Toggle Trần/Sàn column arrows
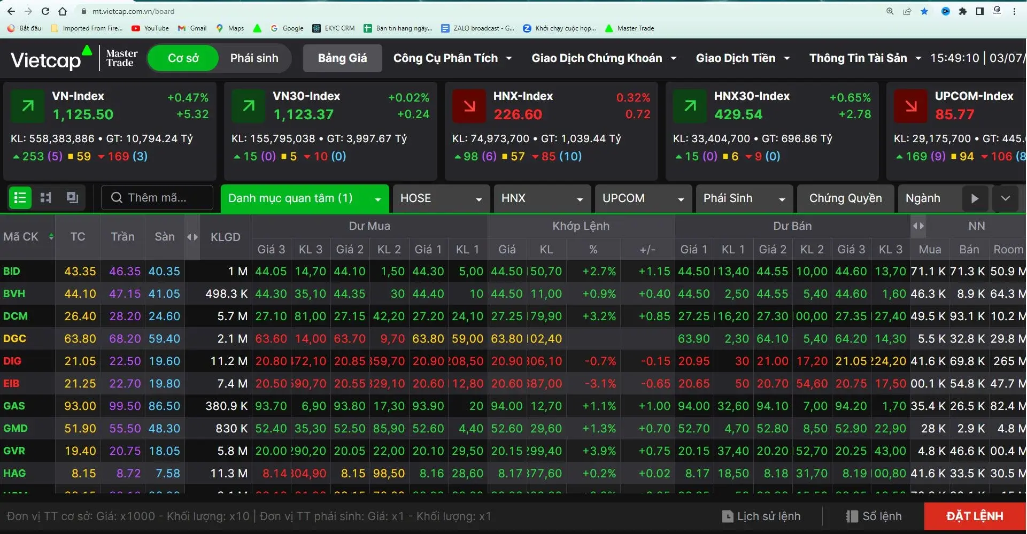The image size is (1027, 534). pos(192,237)
